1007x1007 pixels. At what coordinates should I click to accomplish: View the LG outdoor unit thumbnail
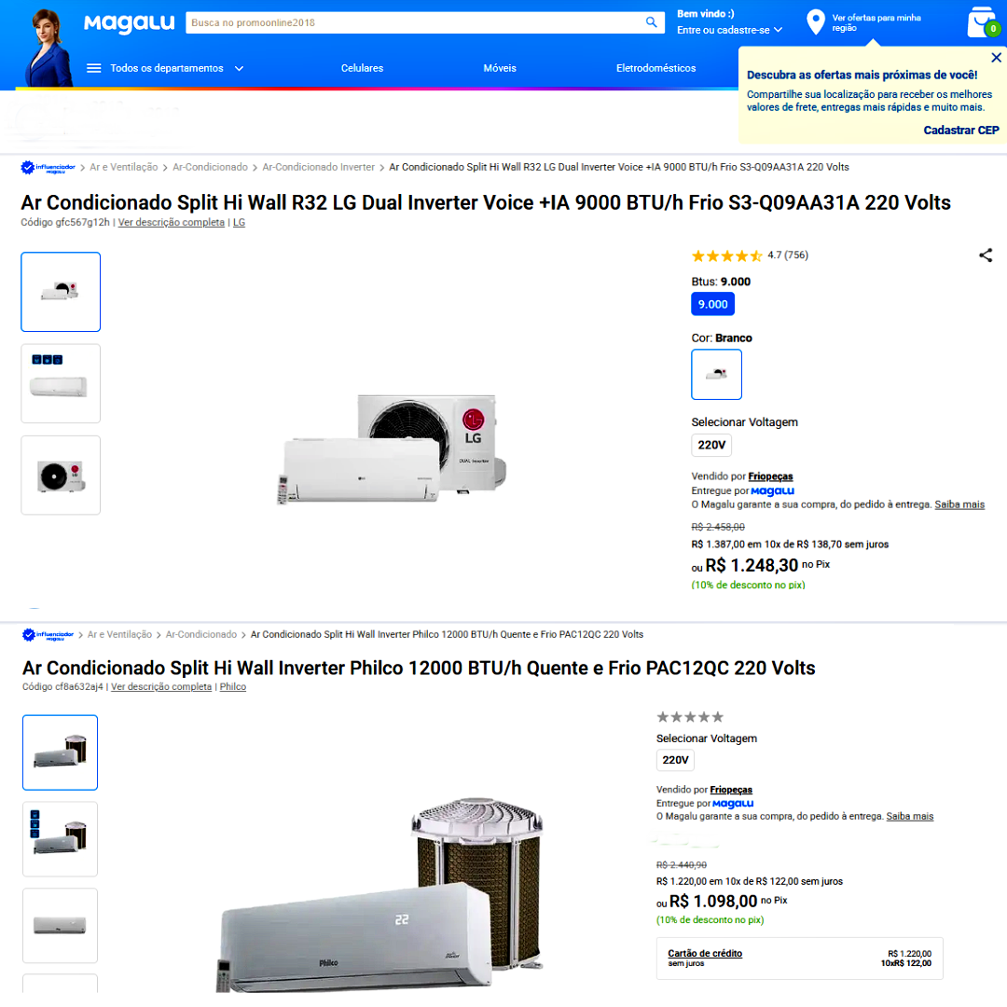point(61,476)
